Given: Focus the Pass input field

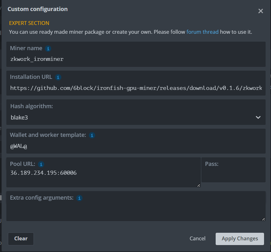Looking at the screenshot, I should (x=233, y=175).
